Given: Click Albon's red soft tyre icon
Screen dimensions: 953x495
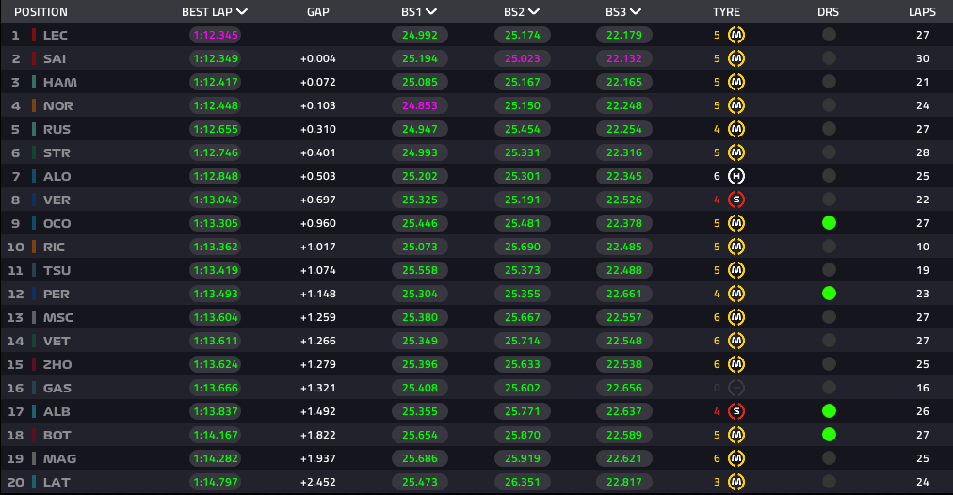Looking at the screenshot, I should [x=736, y=411].
